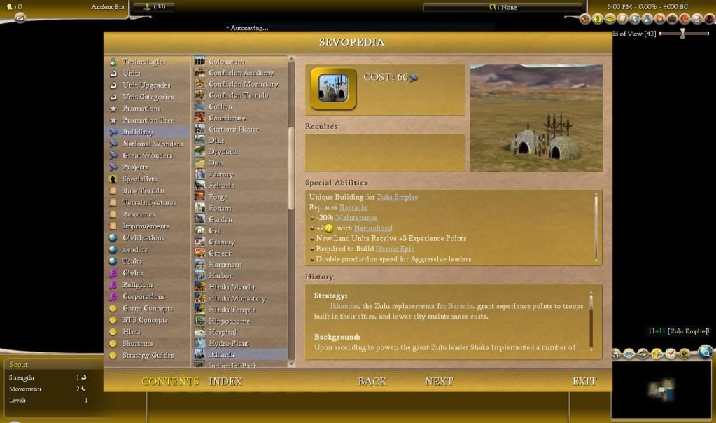Select the Courthouse building entry
Viewport: 716px width, 423px height.
(x=227, y=118)
